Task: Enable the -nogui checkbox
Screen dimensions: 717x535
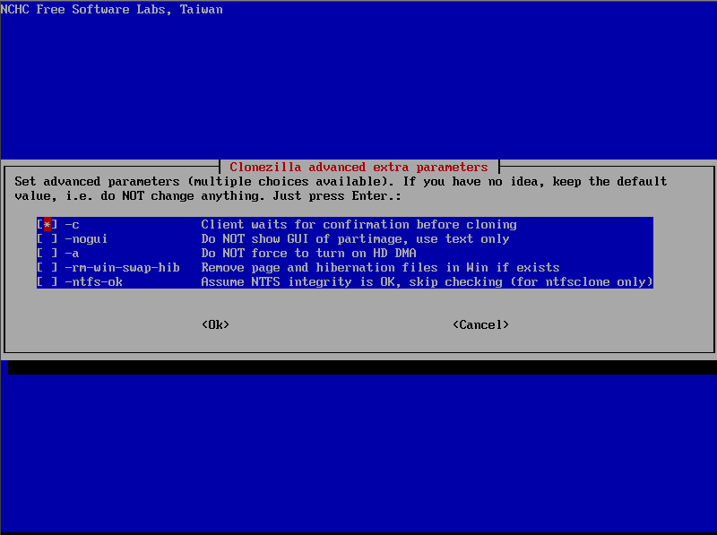Action: click(x=48, y=238)
